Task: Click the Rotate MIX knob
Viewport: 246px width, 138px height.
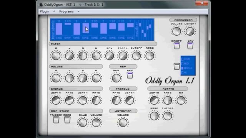Action: pyautogui.click(x=181, y=100)
